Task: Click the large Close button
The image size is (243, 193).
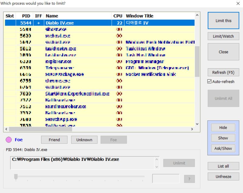Action: coord(223,52)
